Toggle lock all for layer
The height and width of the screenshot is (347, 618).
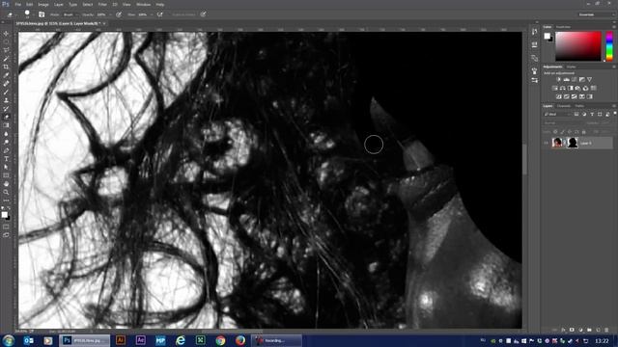pyautogui.click(x=583, y=132)
